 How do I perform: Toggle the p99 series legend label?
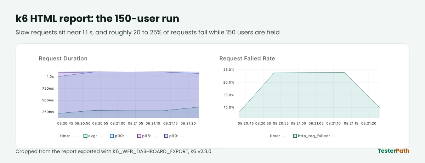tap(174, 136)
